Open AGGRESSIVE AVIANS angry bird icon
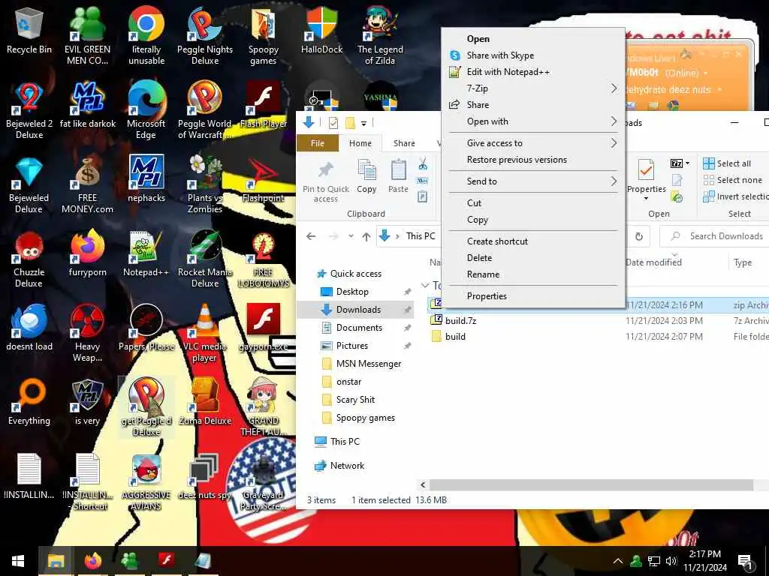This screenshot has width=769, height=576. coord(146,482)
